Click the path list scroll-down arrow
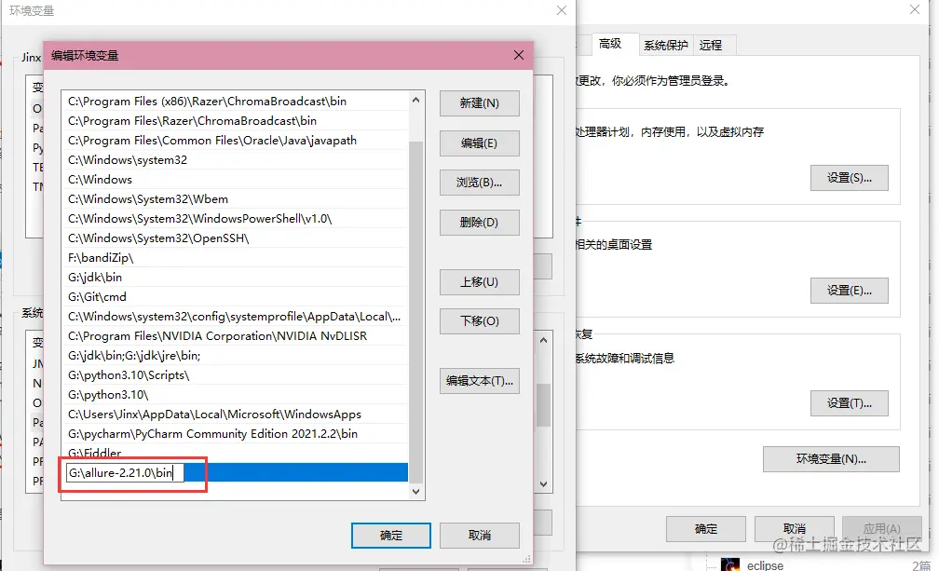This screenshot has height=571, width=939. (416, 492)
